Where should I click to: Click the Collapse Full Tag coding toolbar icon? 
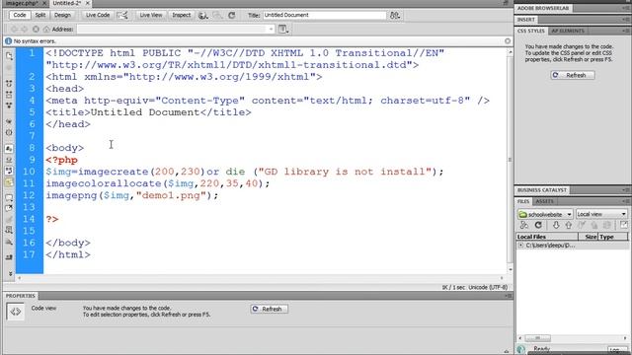click(x=9, y=83)
